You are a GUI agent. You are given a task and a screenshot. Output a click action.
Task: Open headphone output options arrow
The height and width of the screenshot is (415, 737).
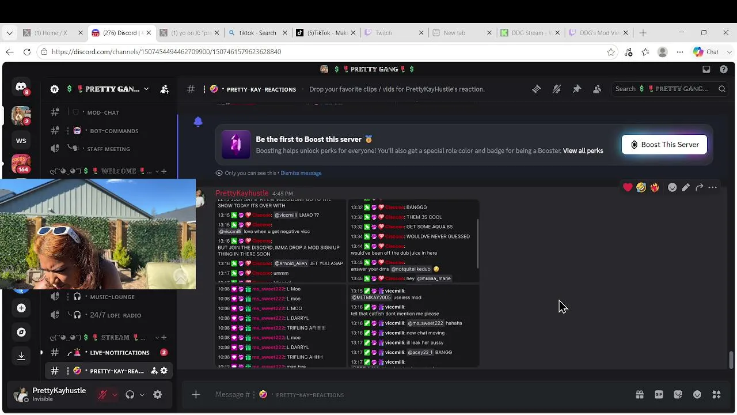[142, 395]
